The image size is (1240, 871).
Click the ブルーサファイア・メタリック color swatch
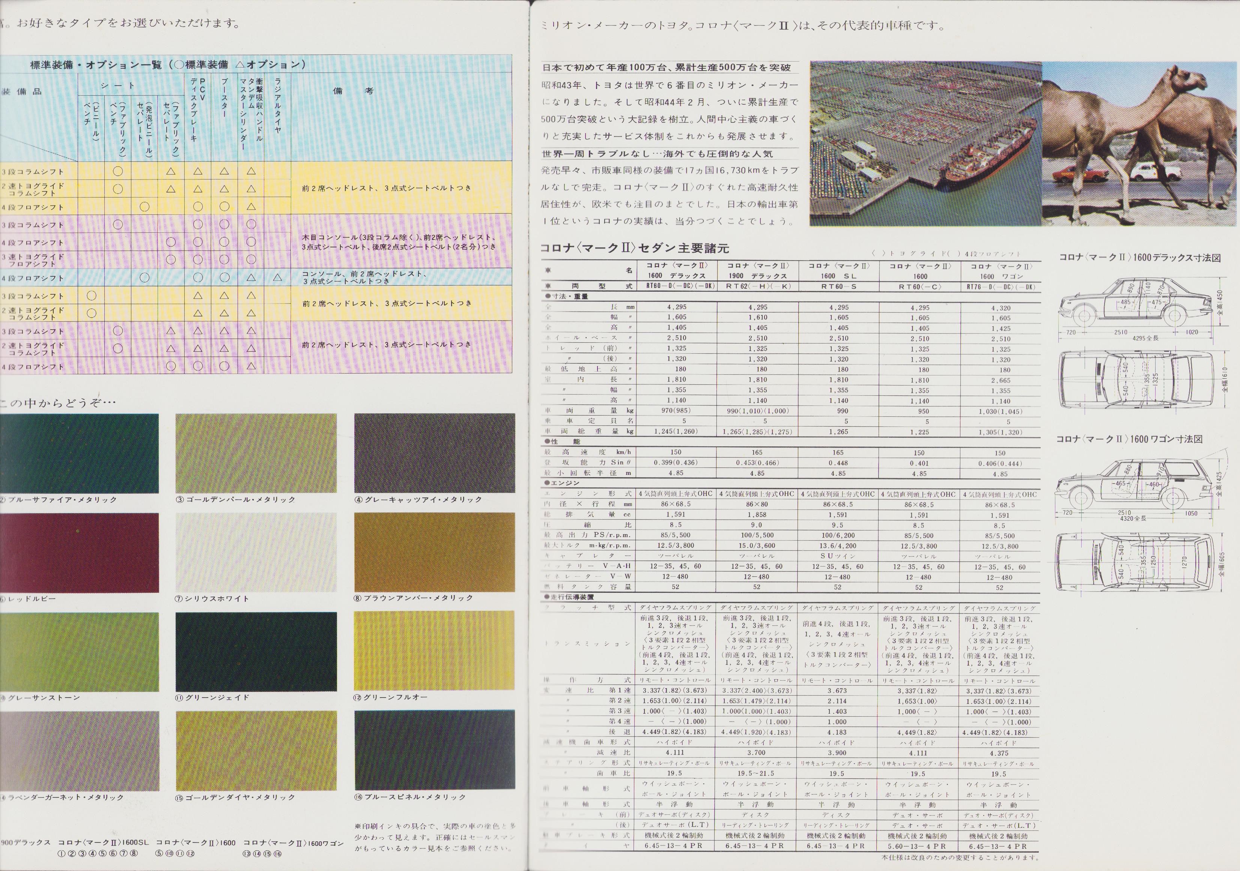pos(80,453)
